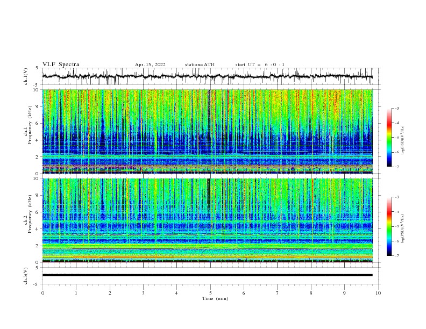The image size is (426, 329).
Task: Click the lower "log(PSD)(V²/Hz)" colorbar label
Action: coord(403,229)
